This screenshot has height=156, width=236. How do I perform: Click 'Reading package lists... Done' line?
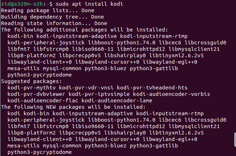click(48, 10)
